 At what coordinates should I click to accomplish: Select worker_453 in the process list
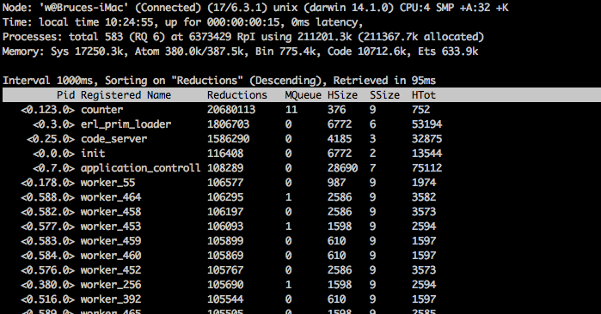[111, 226]
